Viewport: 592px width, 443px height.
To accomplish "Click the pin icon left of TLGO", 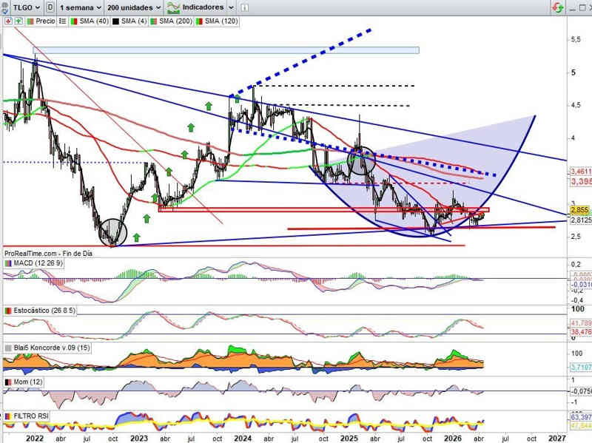I will pyautogui.click(x=6, y=7).
